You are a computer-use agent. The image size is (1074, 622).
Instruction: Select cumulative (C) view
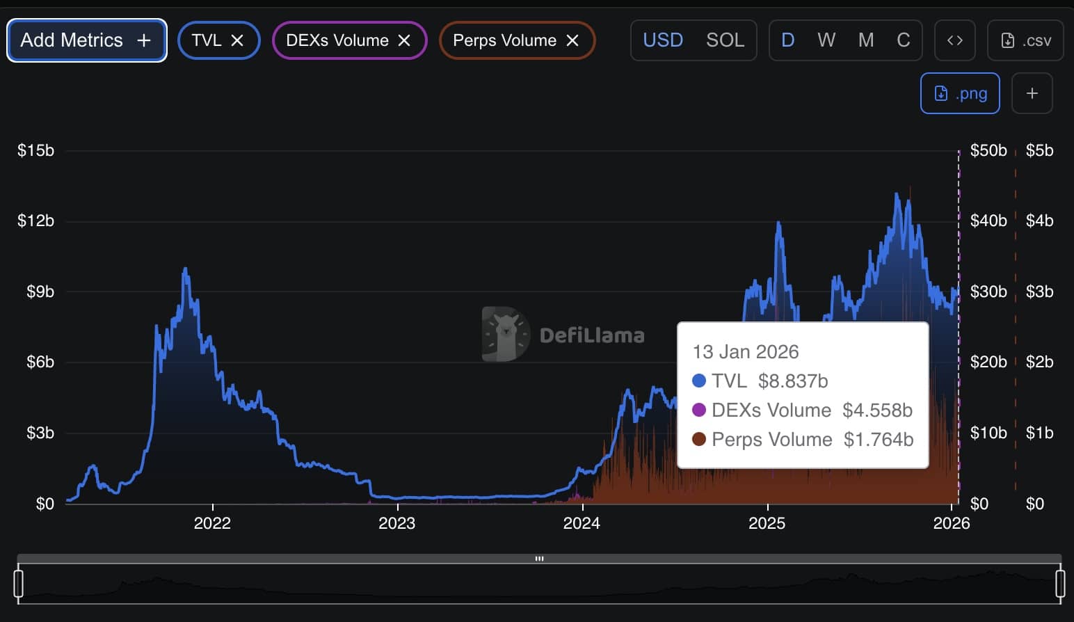(904, 40)
